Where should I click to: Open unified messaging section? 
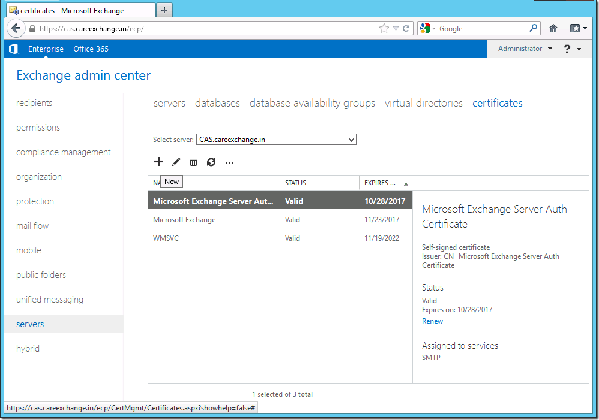coord(50,300)
